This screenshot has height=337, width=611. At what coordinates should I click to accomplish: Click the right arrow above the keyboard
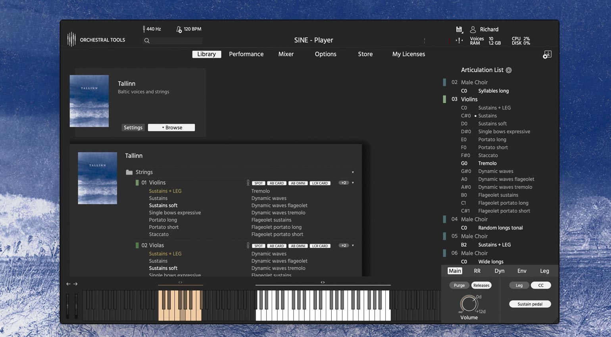click(x=75, y=284)
